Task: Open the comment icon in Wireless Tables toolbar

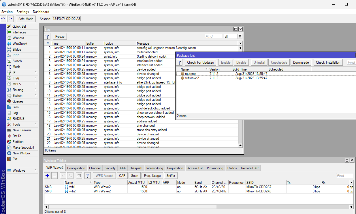Action: pyautogui.click(x=79, y=175)
